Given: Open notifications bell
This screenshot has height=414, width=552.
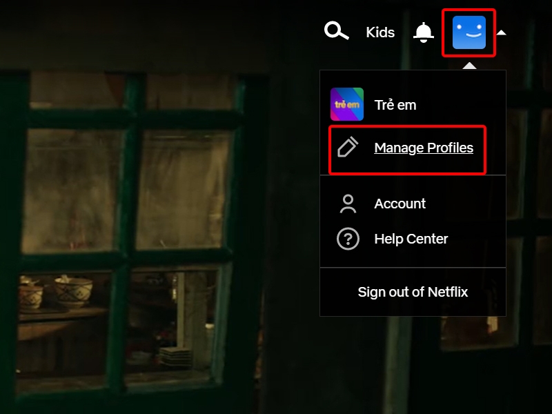Looking at the screenshot, I should click(x=423, y=32).
